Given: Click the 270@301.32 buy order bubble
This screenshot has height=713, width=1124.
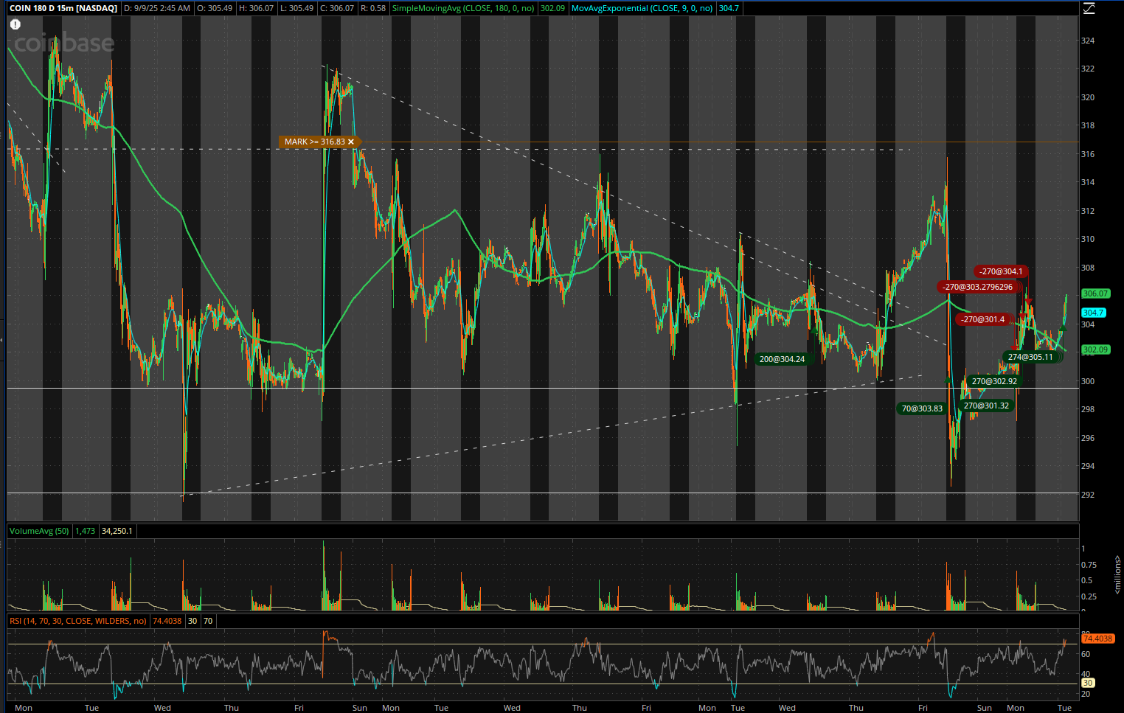Looking at the screenshot, I should [986, 406].
